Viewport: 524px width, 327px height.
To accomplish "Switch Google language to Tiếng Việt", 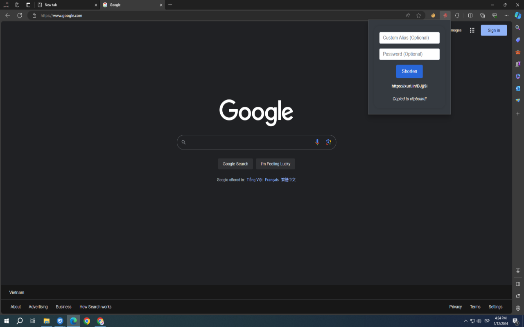I will pyautogui.click(x=255, y=180).
